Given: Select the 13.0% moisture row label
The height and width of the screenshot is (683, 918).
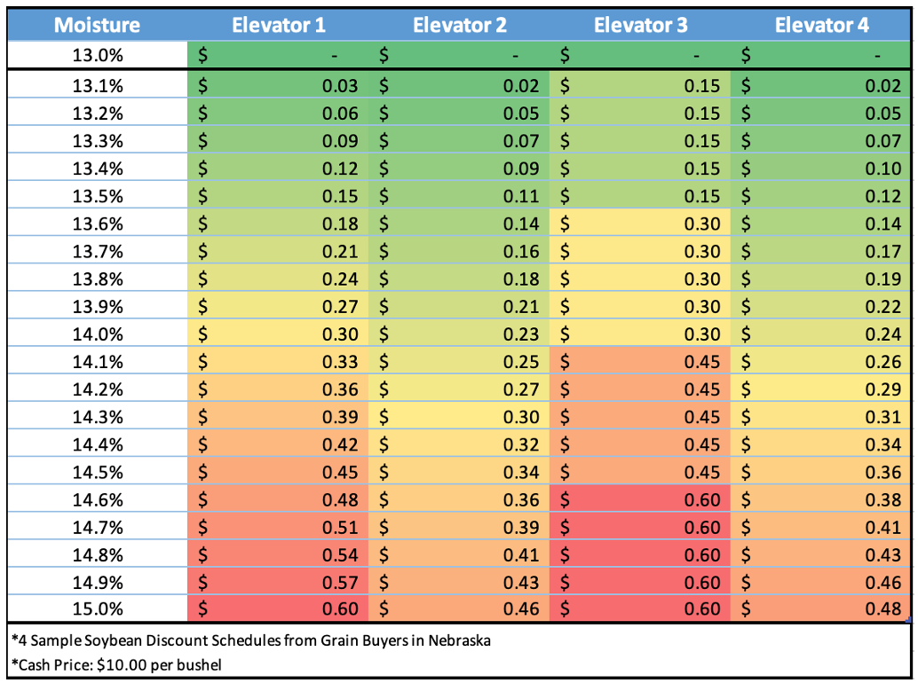Looking at the screenshot, I should [x=97, y=55].
